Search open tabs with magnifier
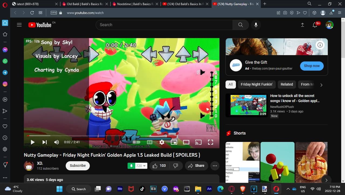 309,4
